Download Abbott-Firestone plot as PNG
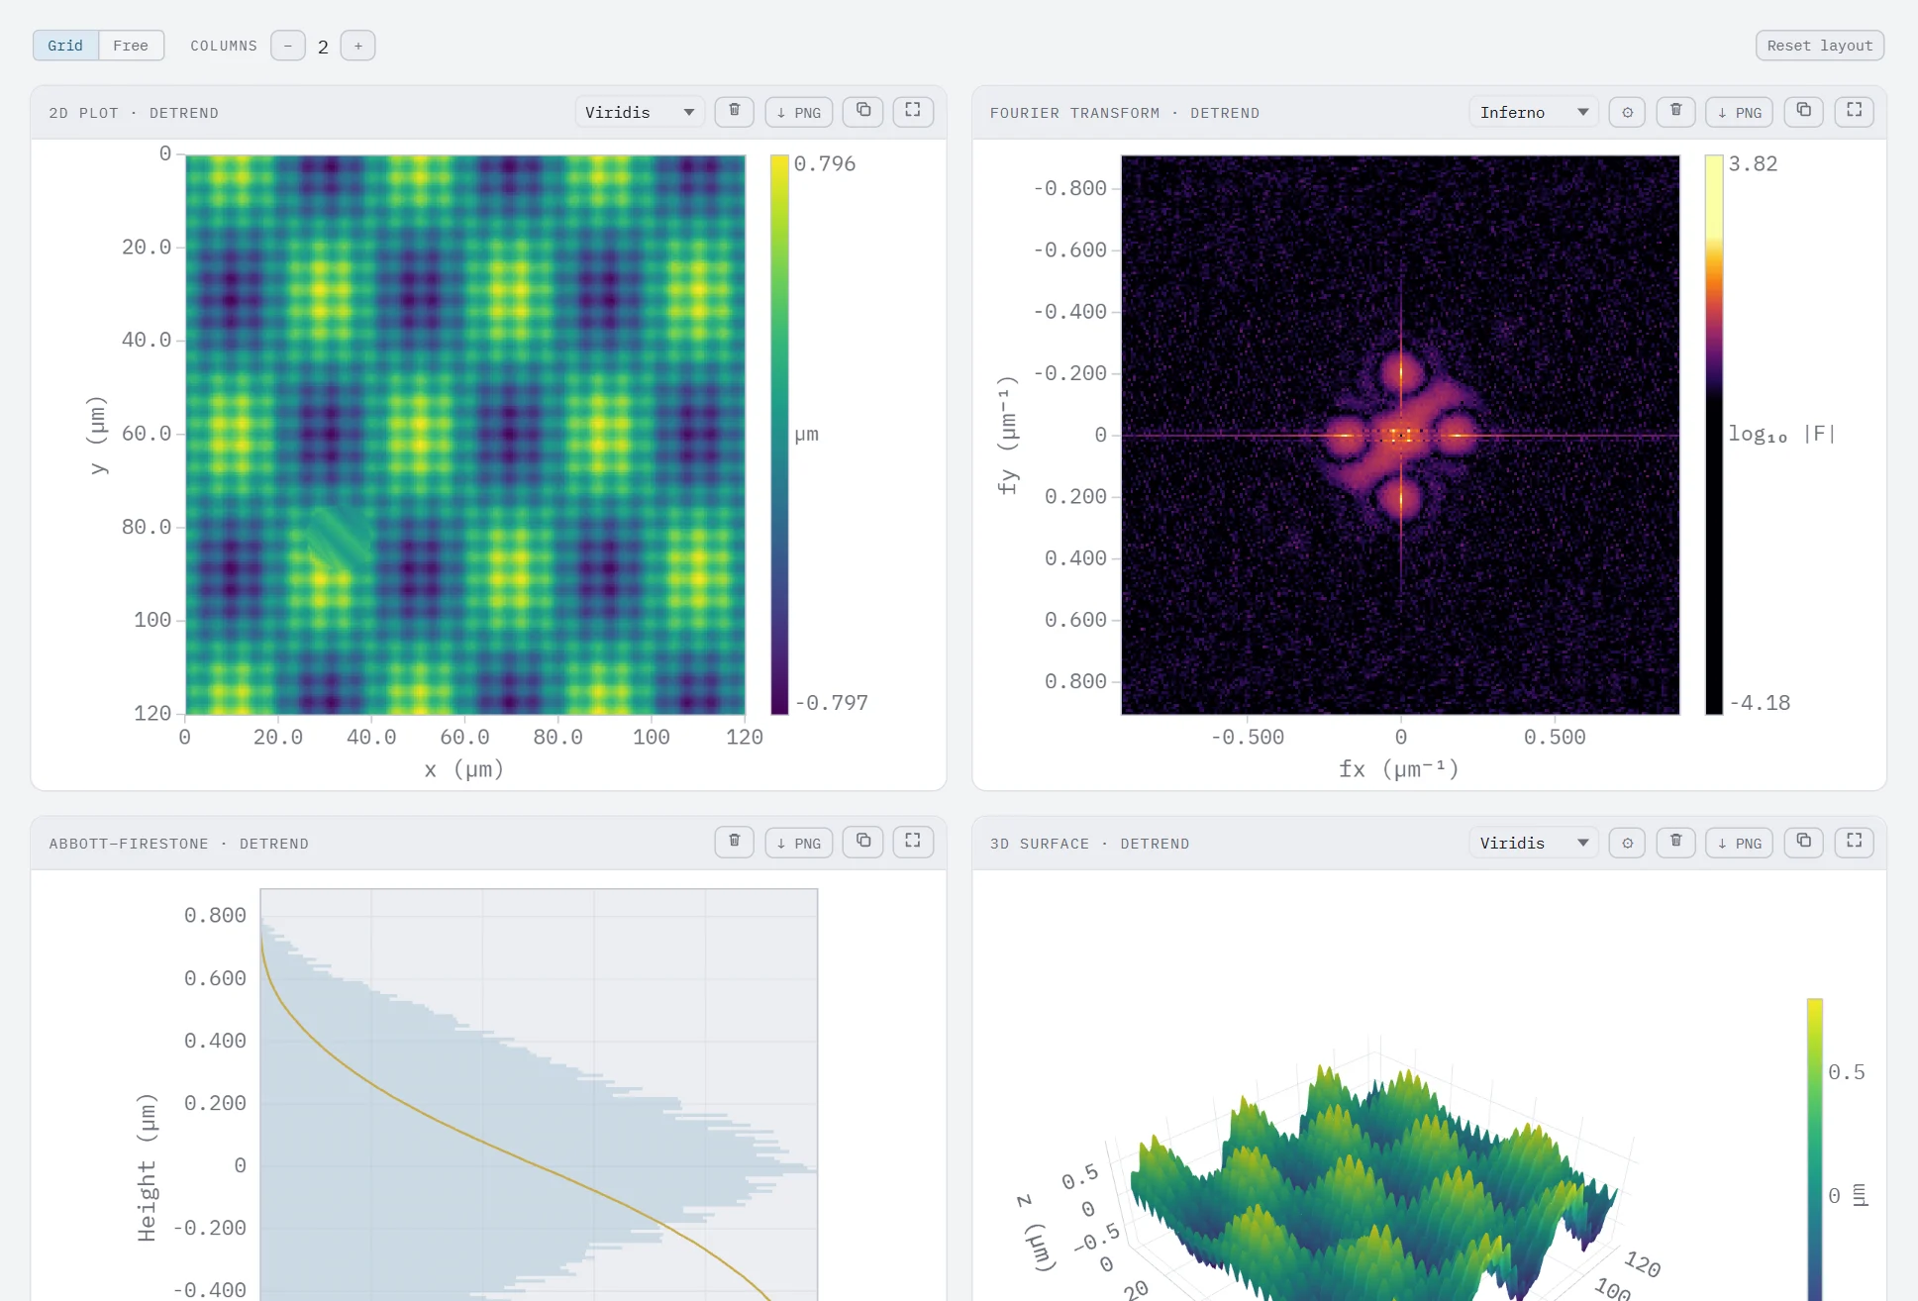This screenshot has width=1918, height=1301. (799, 843)
